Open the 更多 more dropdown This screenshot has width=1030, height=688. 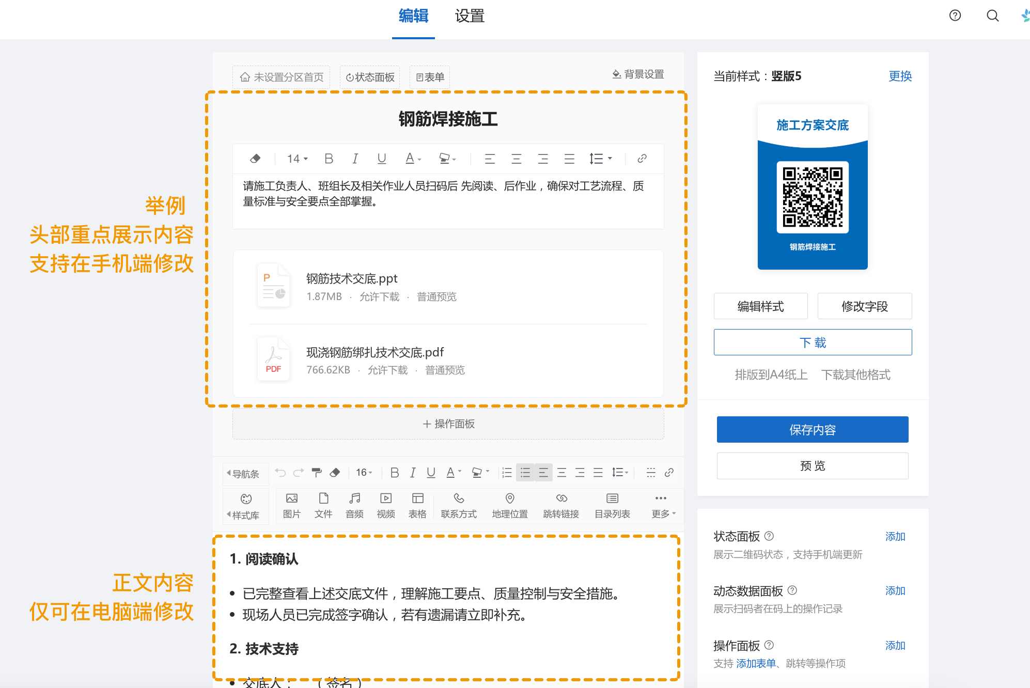[663, 505]
